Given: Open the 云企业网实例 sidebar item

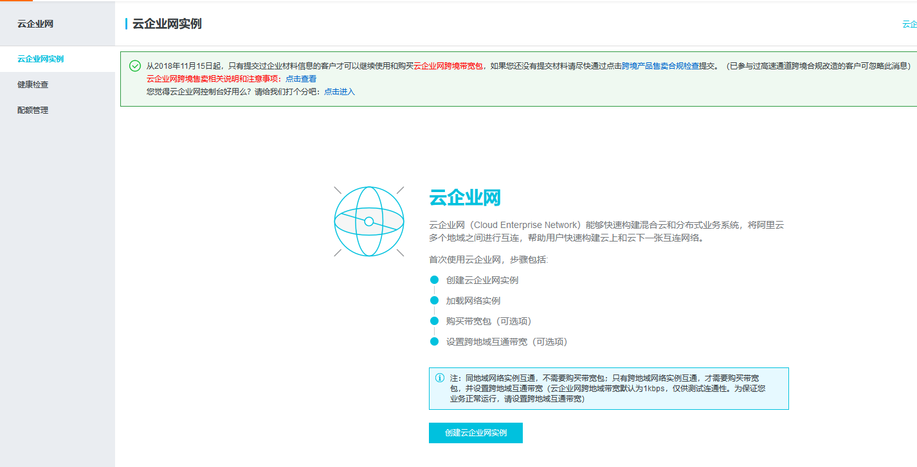Looking at the screenshot, I should click(57, 59).
